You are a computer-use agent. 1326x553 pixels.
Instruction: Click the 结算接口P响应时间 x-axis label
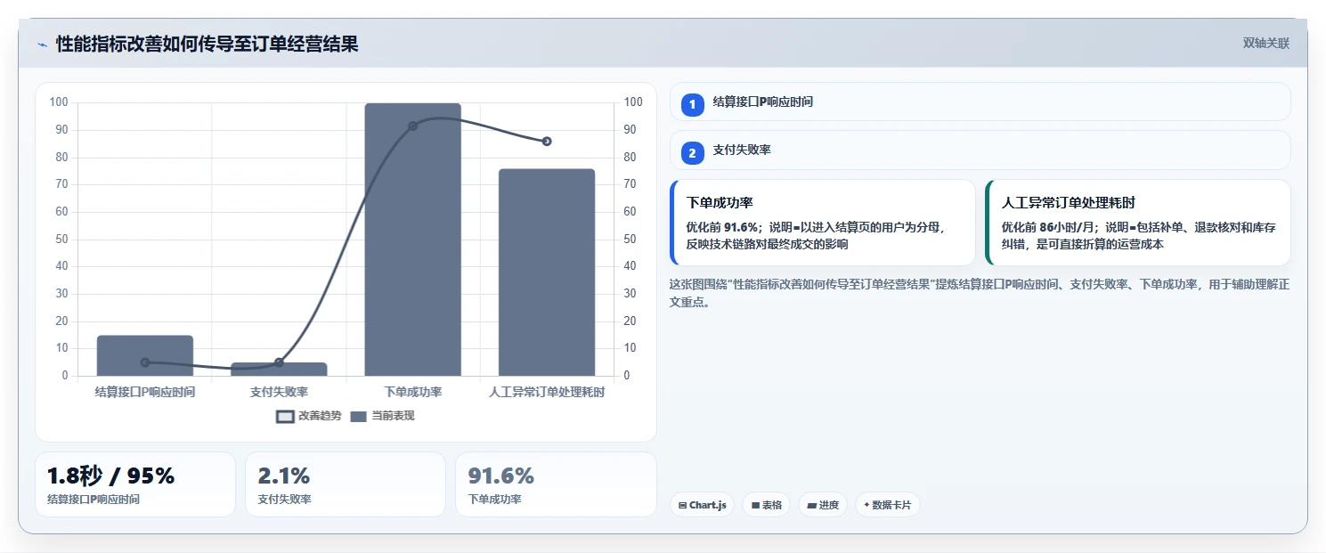pyautogui.click(x=145, y=392)
